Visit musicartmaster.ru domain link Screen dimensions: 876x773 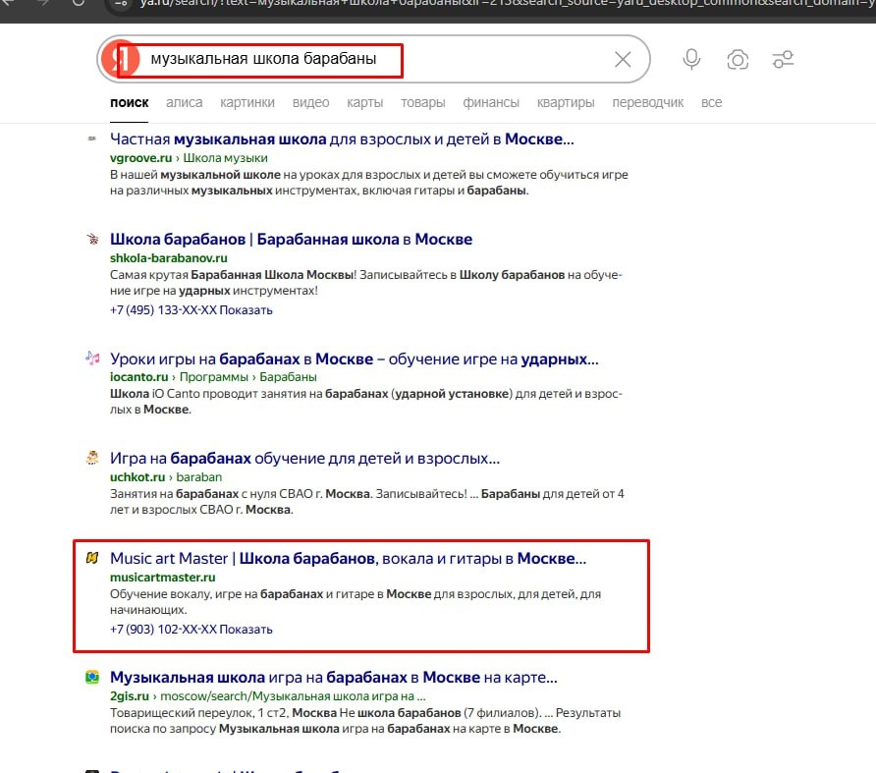[x=163, y=578]
